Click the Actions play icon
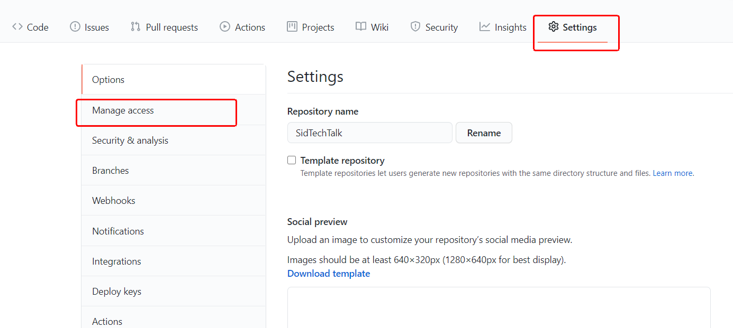 [224, 26]
